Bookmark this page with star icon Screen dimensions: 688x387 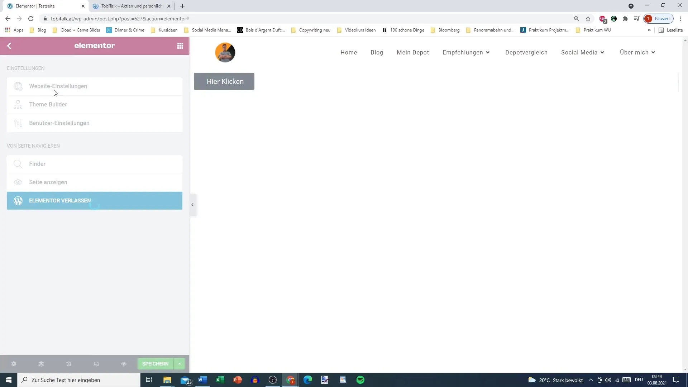[x=588, y=19]
